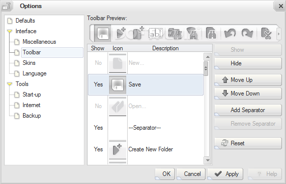Click the Redo arrow preview icon
The width and height of the screenshot is (286, 184).
[247, 33]
